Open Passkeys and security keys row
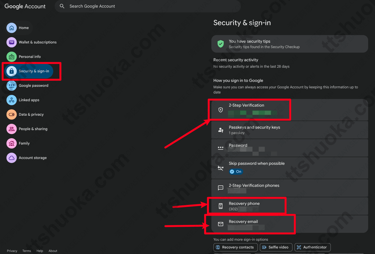375x254 pixels. coord(290,130)
